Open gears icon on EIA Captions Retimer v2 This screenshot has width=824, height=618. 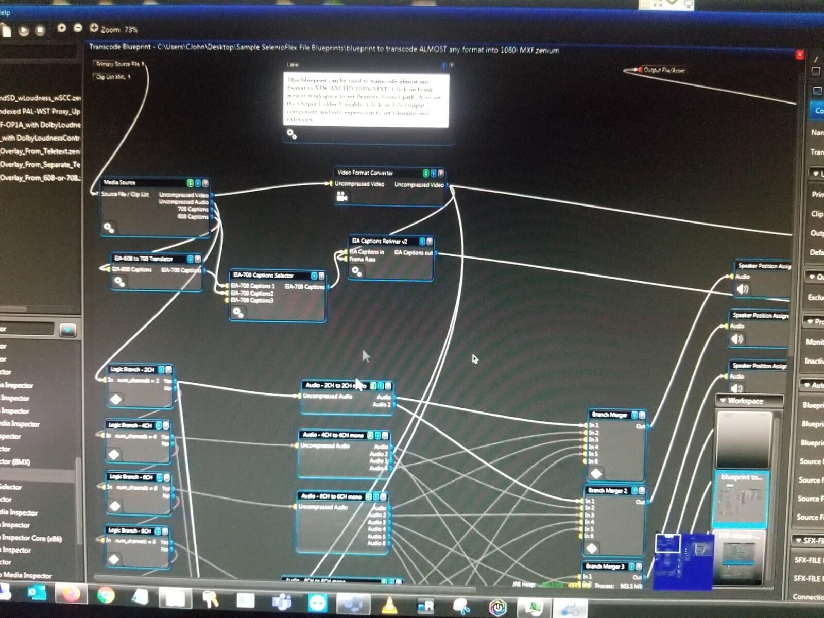(356, 271)
